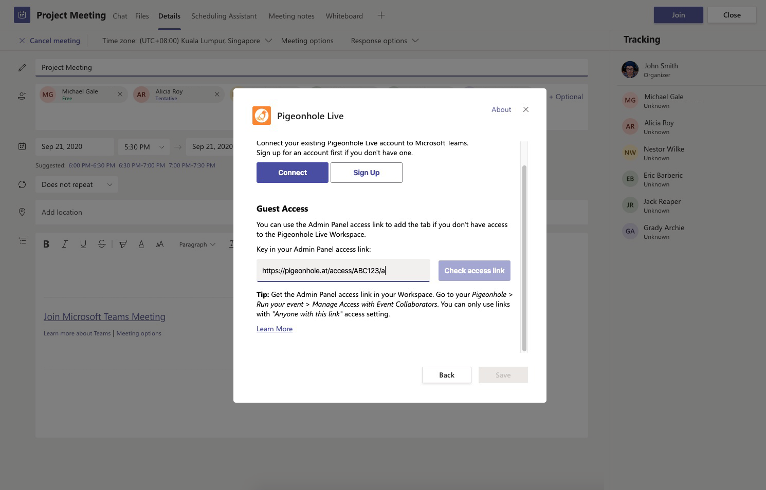The height and width of the screenshot is (490, 766).
Task: Click the Connect button
Action: (x=293, y=173)
